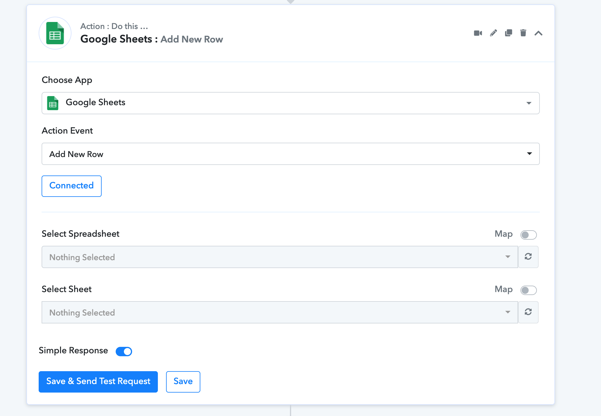601x416 pixels.
Task: Click the 'Google Sheets : Add New Row' title
Action: [152, 39]
